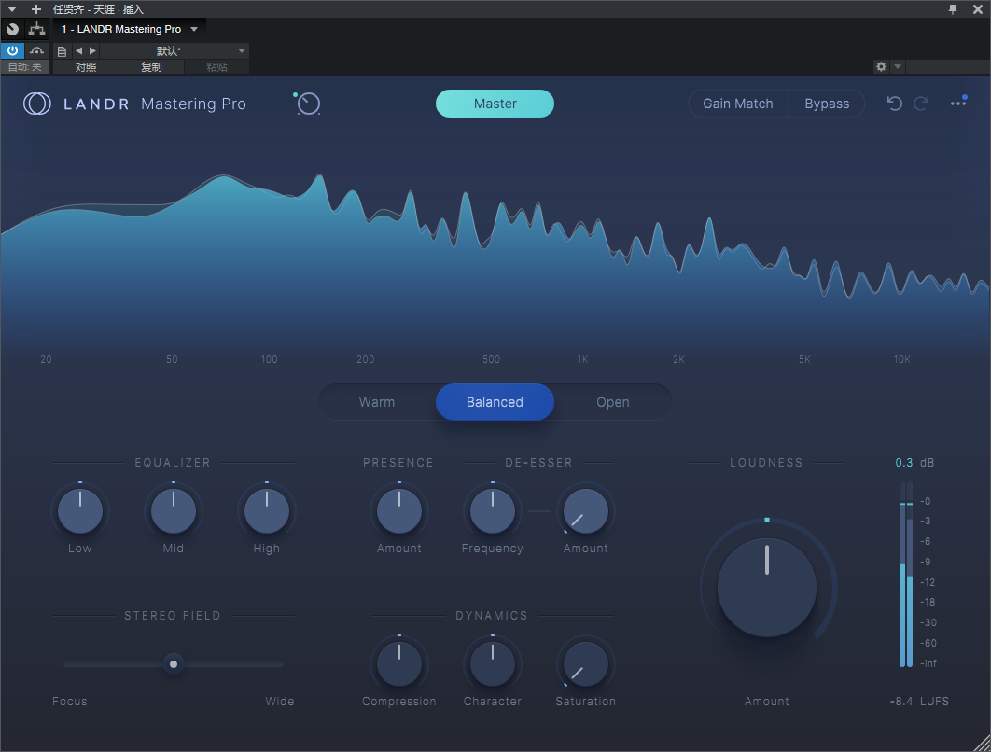Click the Presence Amount knob

coord(399,510)
